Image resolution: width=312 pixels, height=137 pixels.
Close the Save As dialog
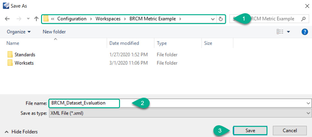click(x=307, y=6)
